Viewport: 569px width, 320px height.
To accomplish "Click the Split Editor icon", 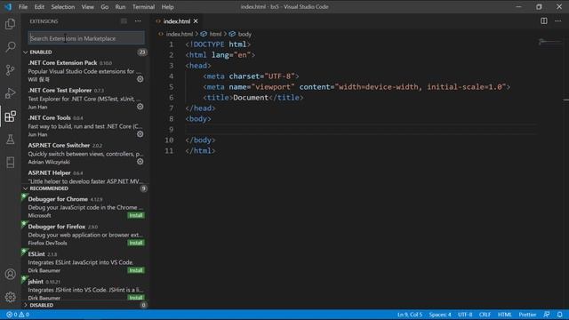I will [543, 21].
